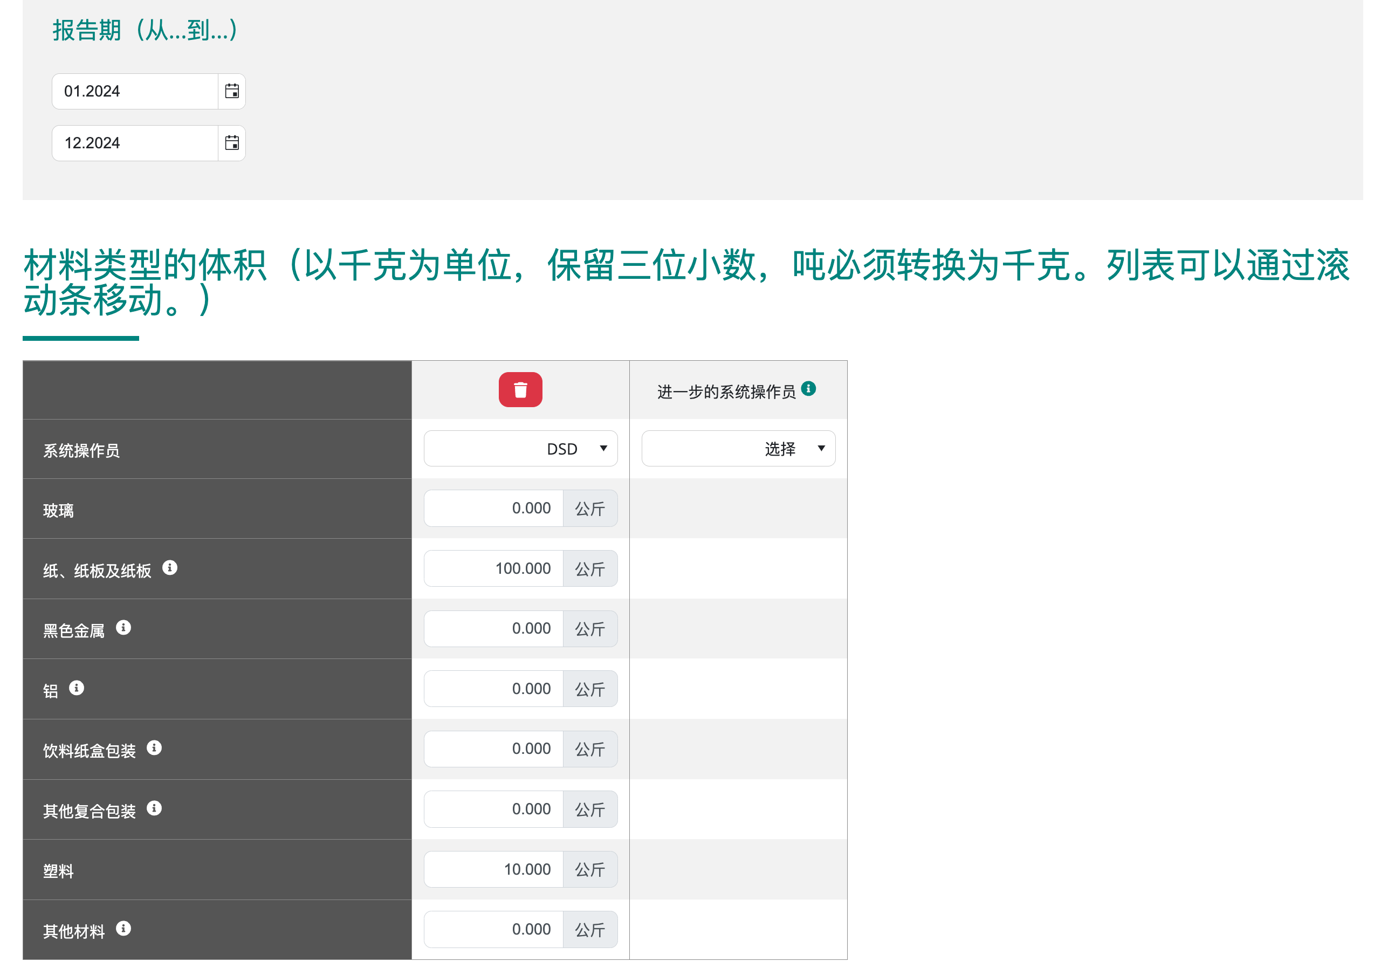The width and height of the screenshot is (1374, 975).
Task: Click the 塑料 quantity field showing 10.000
Action: tap(493, 869)
